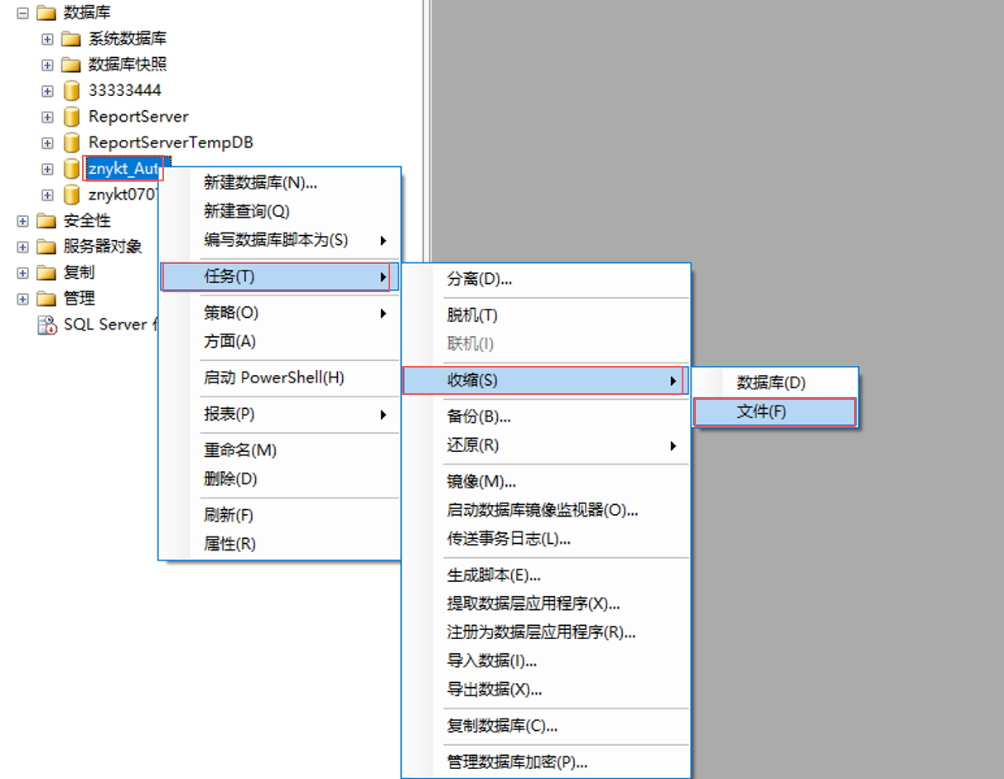This screenshot has width=1004, height=779.
Task: Select the znykt_Auto database tree item
Action: coord(124,169)
